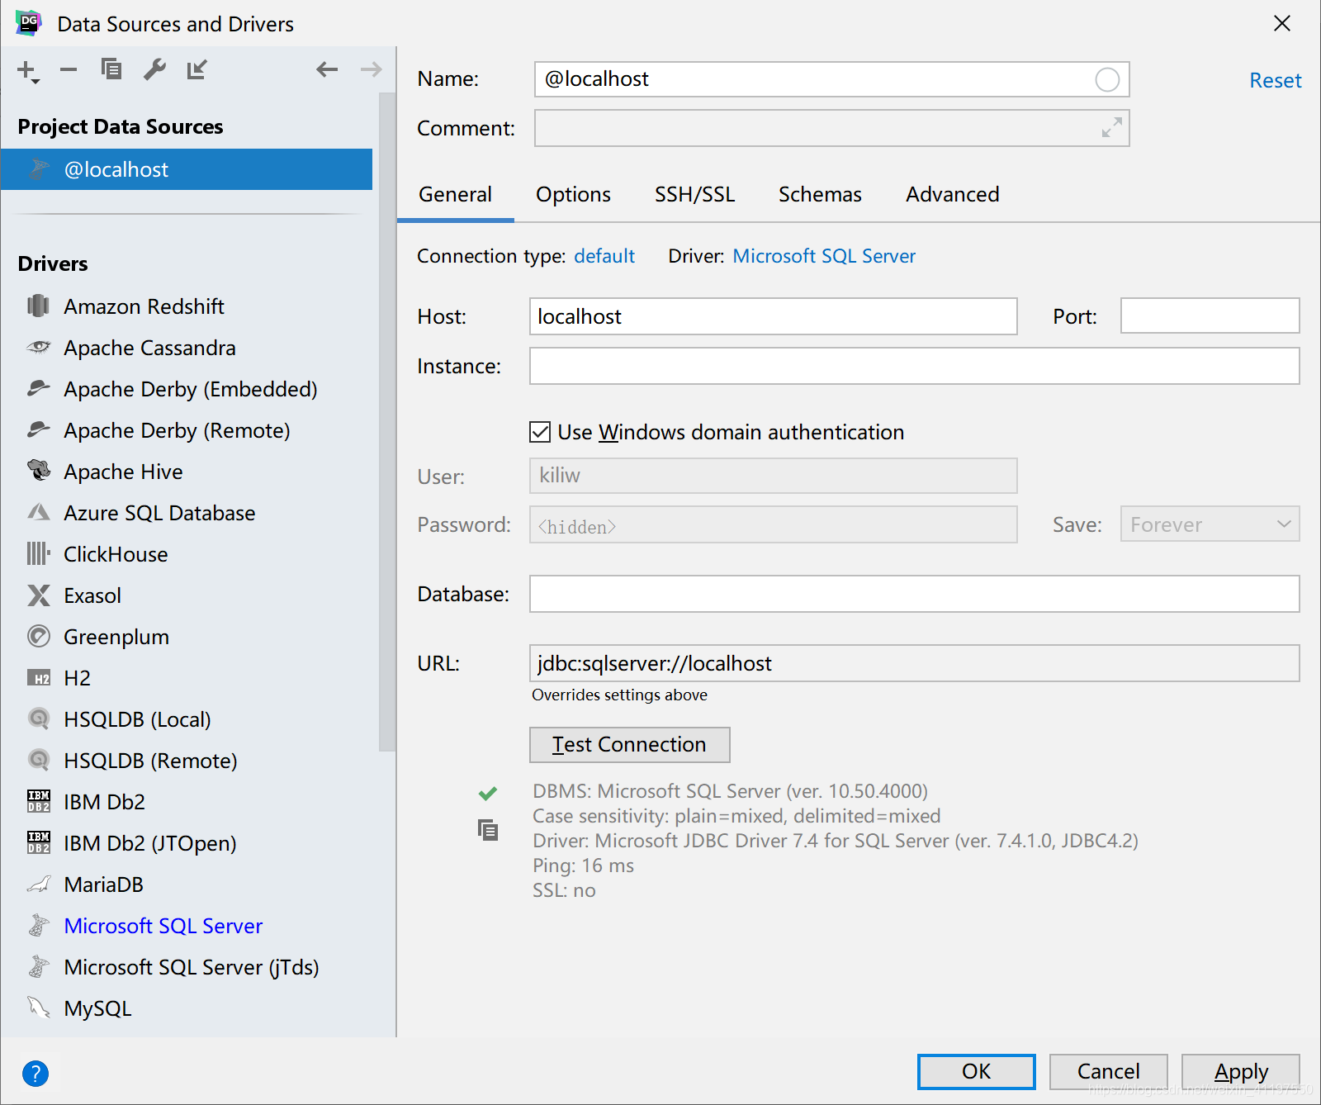Navigate back with the left arrow
This screenshot has width=1321, height=1105.
coord(327,70)
